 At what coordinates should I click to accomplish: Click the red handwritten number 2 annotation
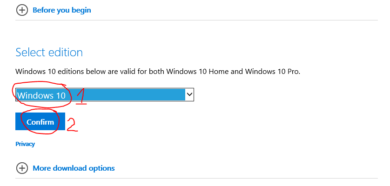(72, 124)
